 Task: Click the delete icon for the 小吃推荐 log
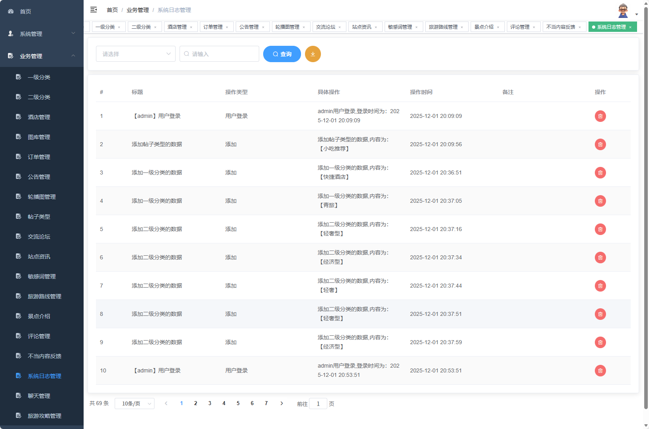tap(600, 144)
